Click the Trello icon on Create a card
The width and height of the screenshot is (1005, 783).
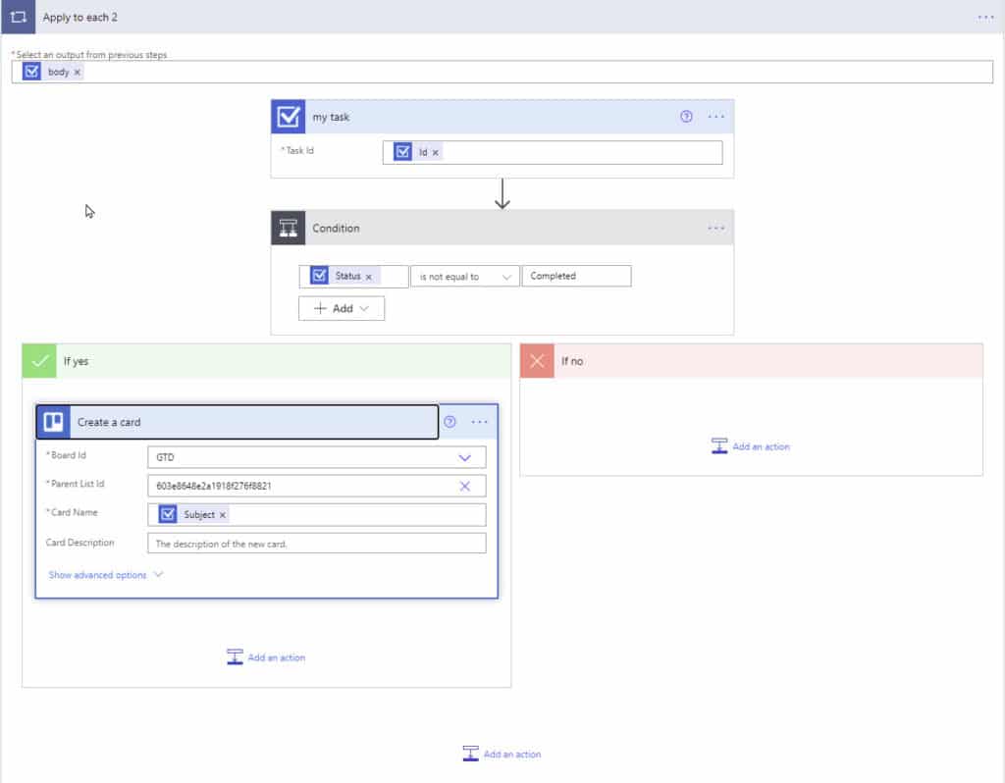pos(53,422)
